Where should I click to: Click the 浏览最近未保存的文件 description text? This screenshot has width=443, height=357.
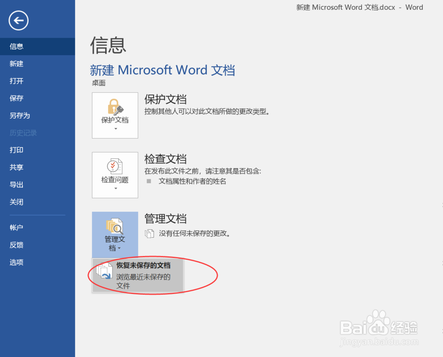(143, 281)
